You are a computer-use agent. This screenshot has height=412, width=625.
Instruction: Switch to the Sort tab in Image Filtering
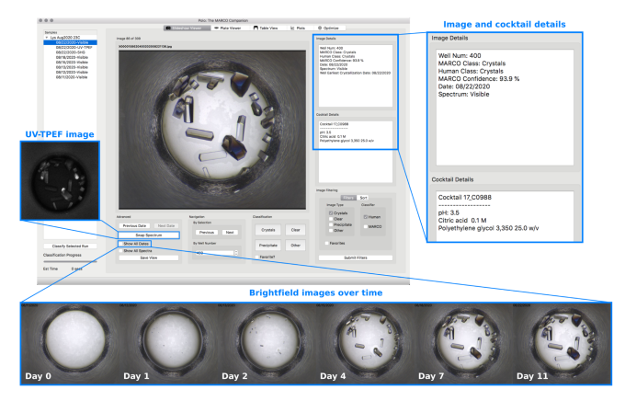click(363, 197)
